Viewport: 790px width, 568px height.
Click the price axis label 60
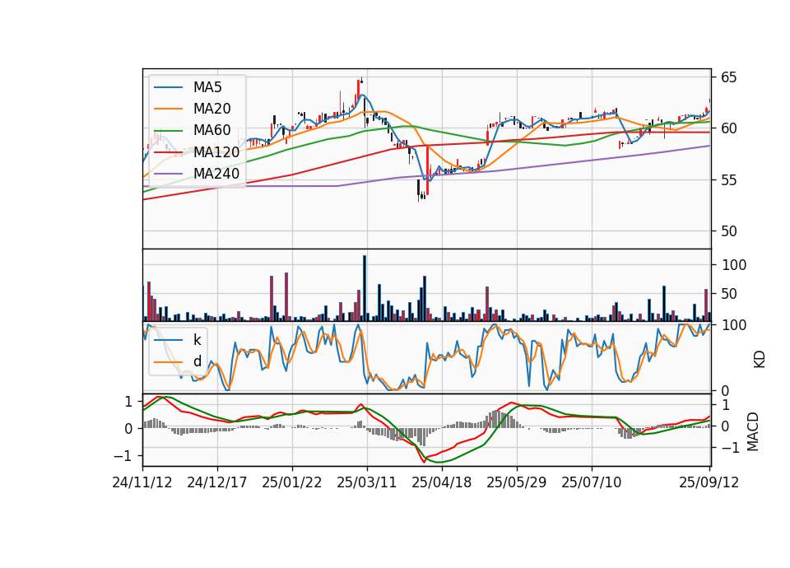point(728,128)
